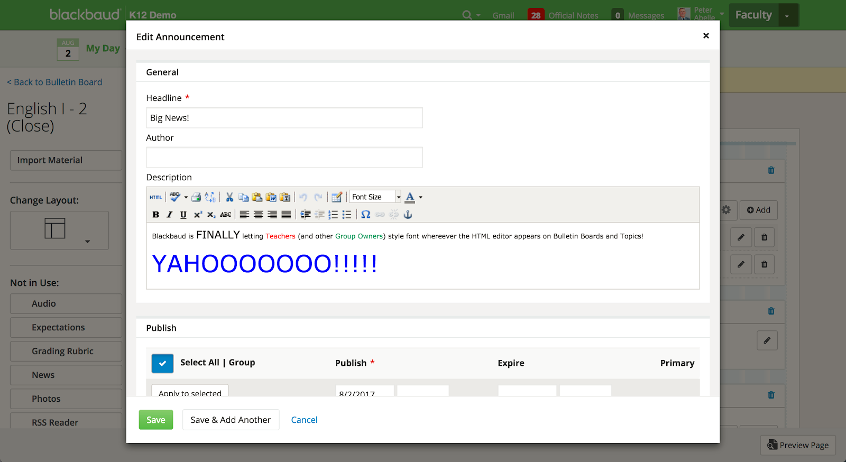Screen dimensions: 846x462
Task: Open Messages in the header
Action: 638,16
